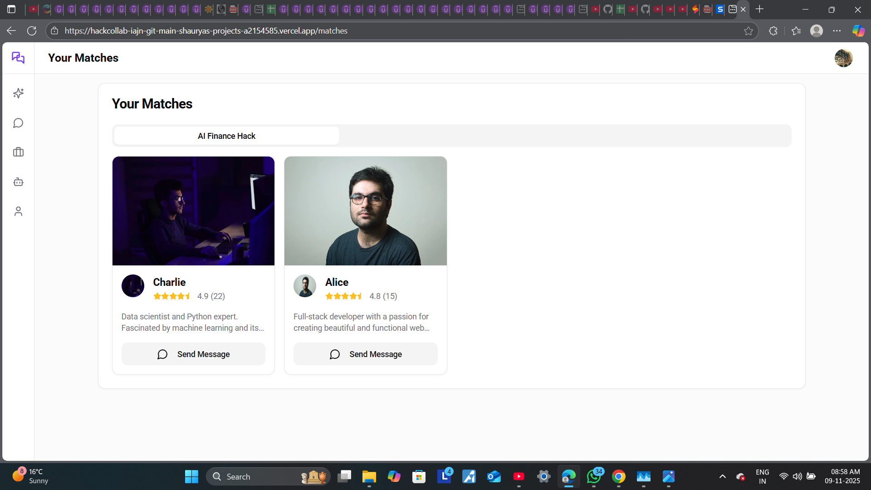Click the page reload icon
Image resolution: width=871 pixels, height=490 pixels.
point(32,30)
